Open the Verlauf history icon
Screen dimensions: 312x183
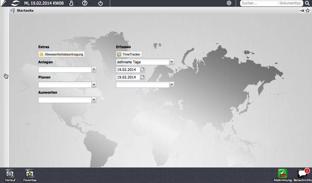pos(10,174)
